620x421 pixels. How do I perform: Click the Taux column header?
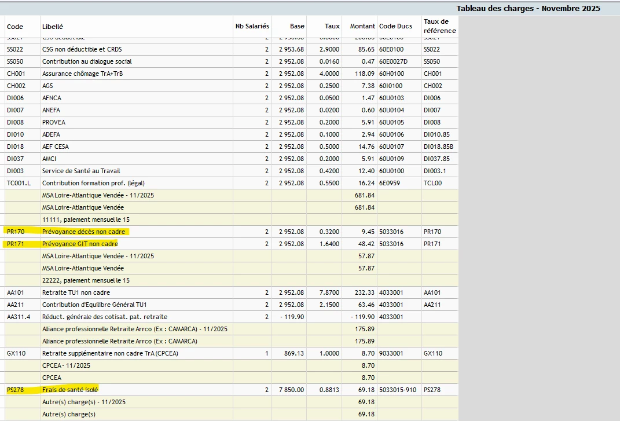(x=332, y=26)
